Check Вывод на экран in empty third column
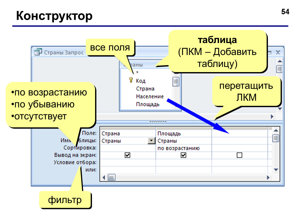 (x=239, y=155)
